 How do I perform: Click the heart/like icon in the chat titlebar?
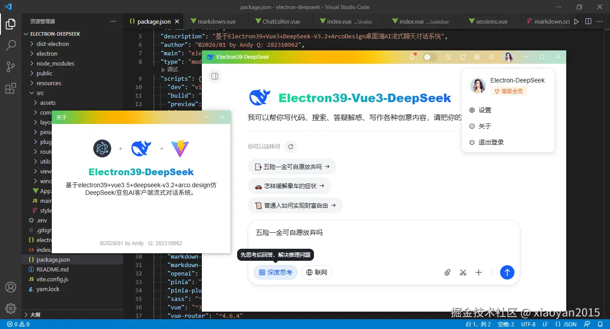[x=463, y=57]
